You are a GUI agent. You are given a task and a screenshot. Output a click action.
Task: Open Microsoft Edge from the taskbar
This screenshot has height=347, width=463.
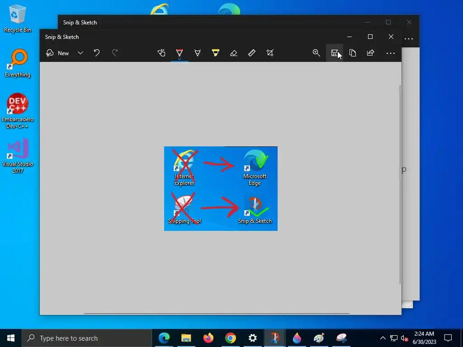click(164, 338)
